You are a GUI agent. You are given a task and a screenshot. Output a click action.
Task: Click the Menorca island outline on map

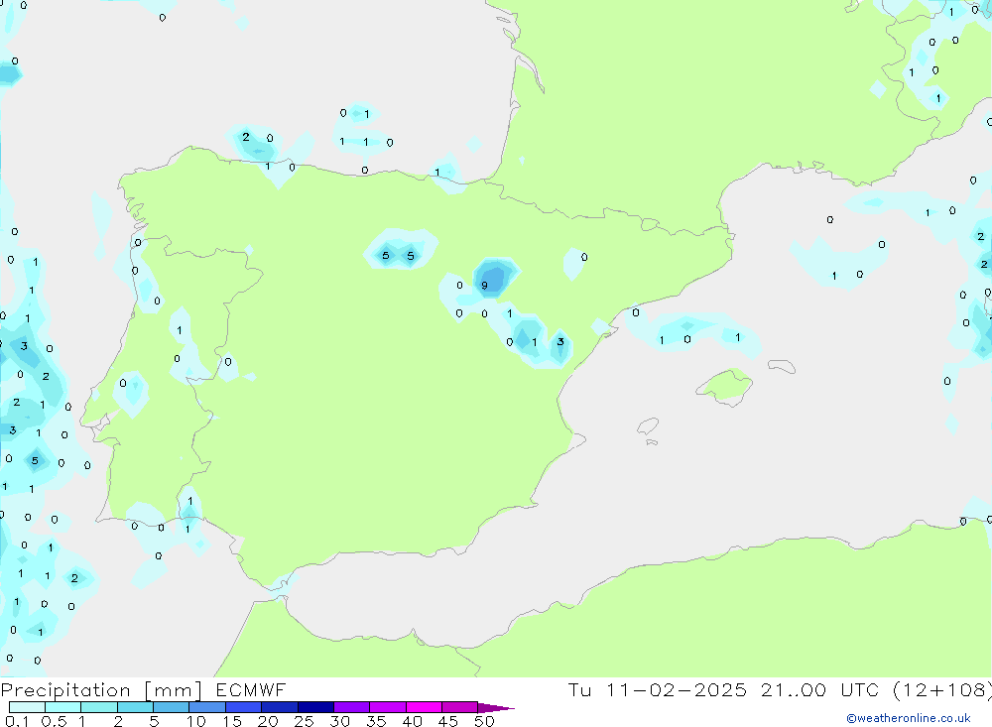782,366
